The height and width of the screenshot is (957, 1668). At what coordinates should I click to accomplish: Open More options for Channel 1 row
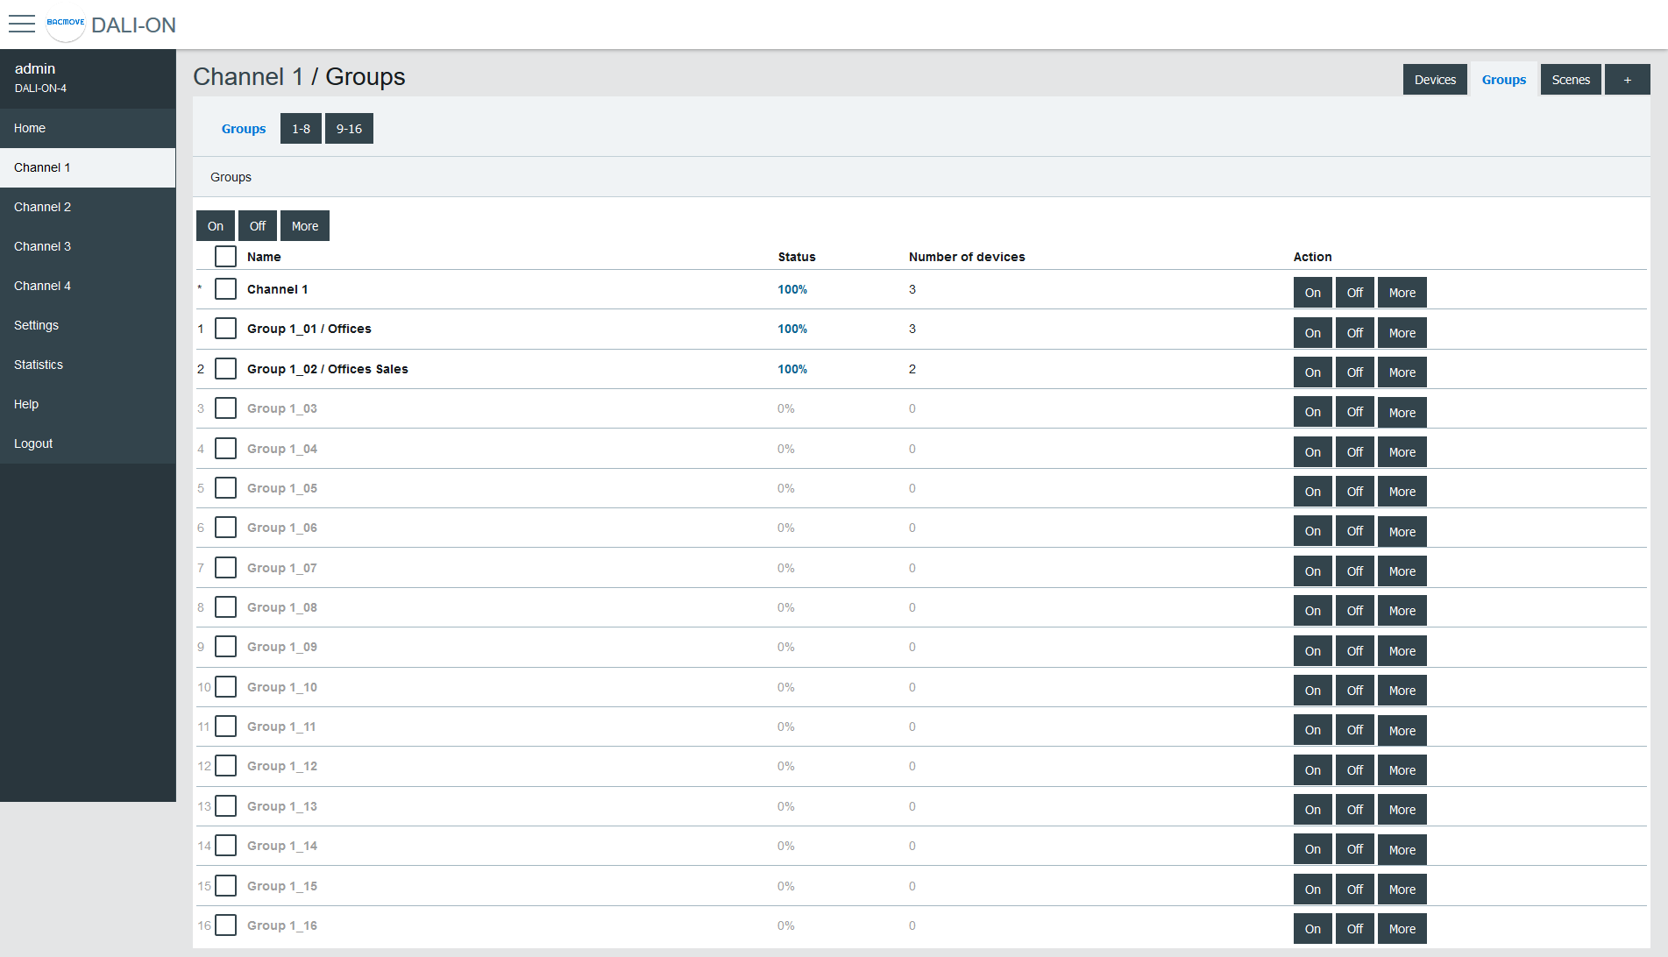pyautogui.click(x=1402, y=293)
